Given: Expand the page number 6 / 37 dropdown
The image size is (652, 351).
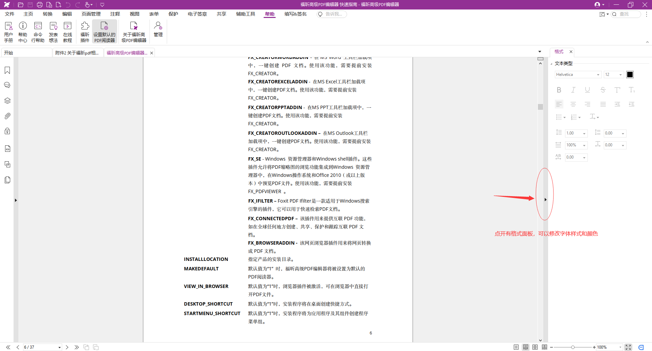Looking at the screenshot, I should (59, 347).
